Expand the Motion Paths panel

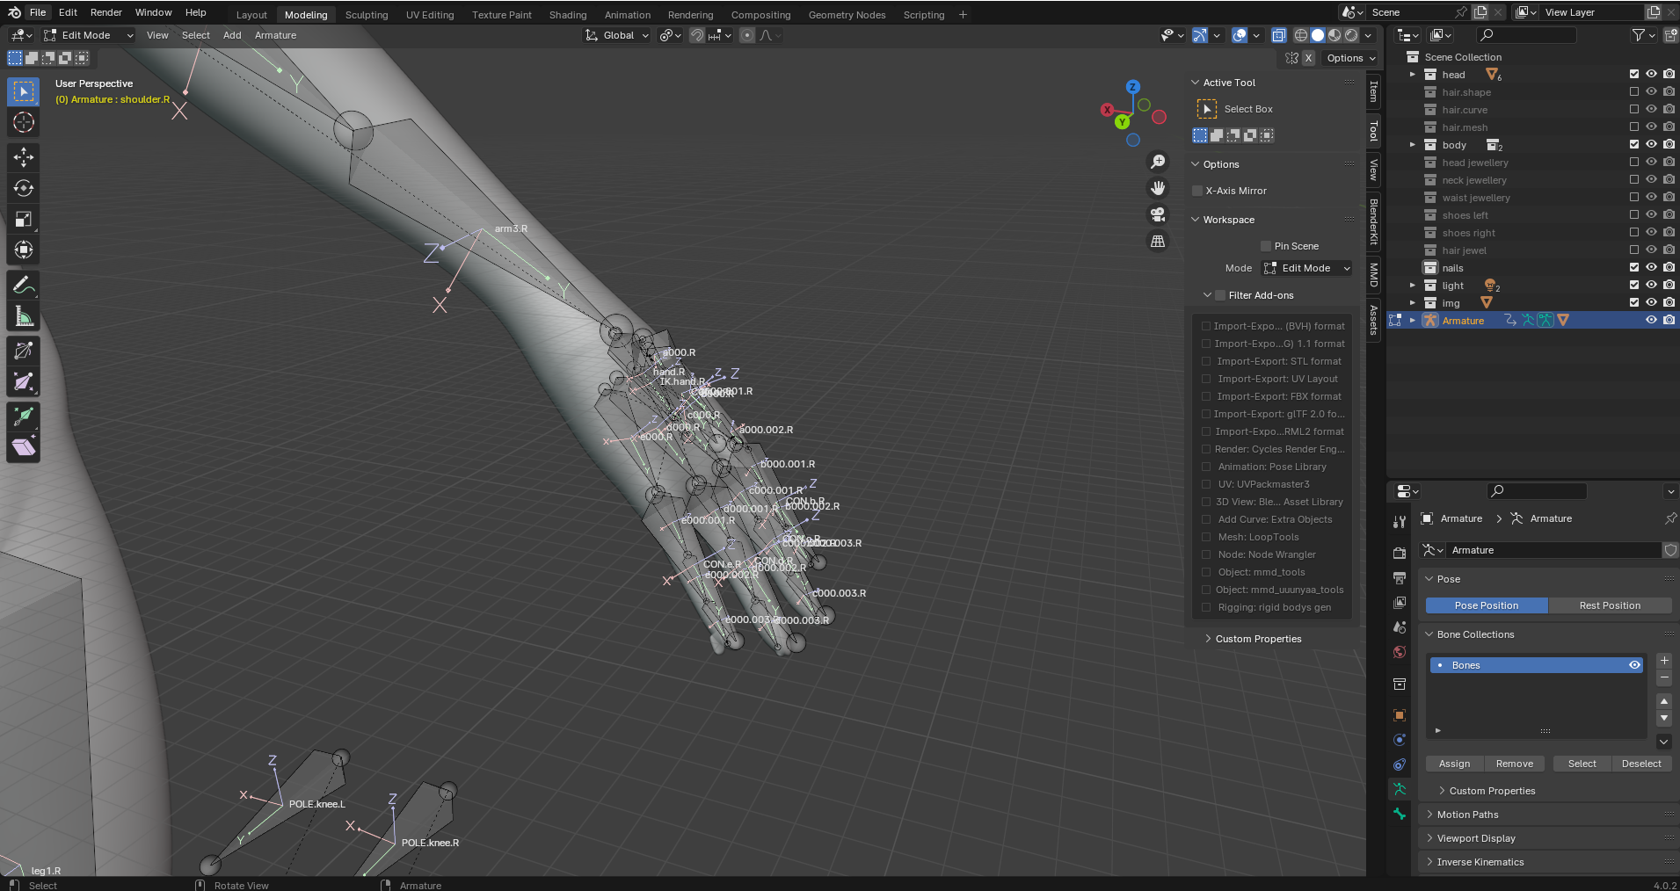[x=1467, y=815]
